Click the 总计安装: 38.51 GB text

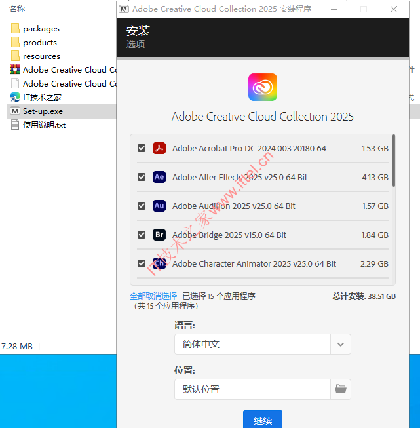pyautogui.click(x=364, y=296)
